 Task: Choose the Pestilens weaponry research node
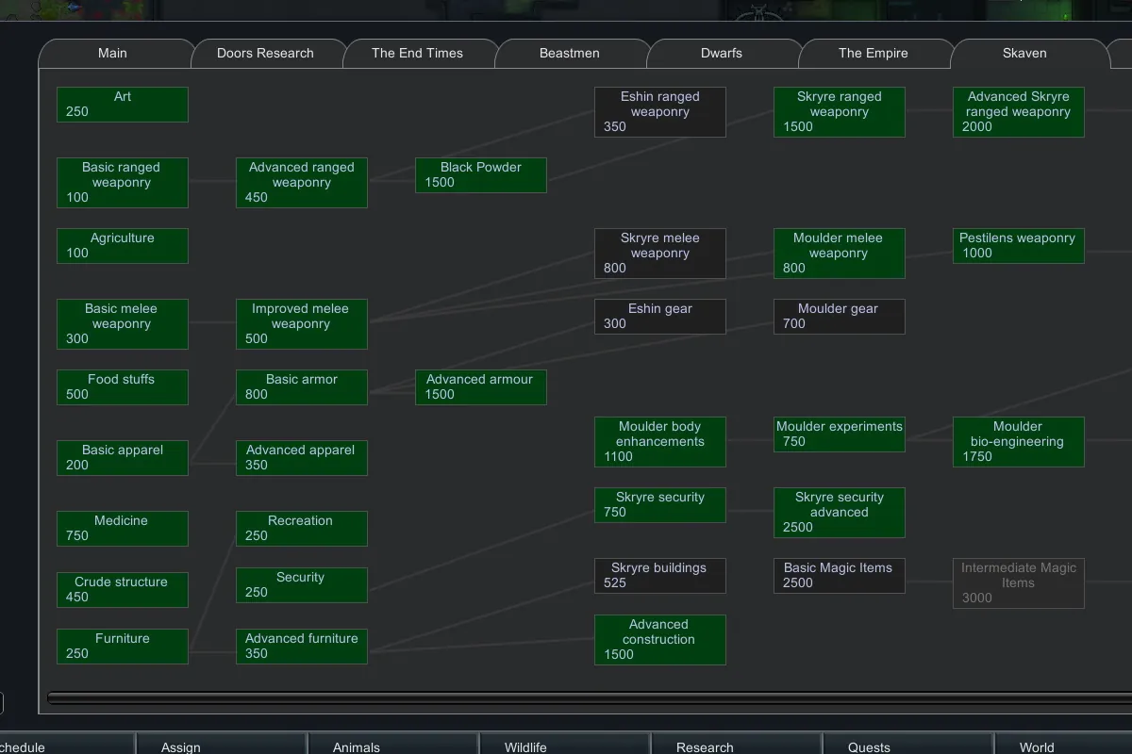tap(1018, 246)
